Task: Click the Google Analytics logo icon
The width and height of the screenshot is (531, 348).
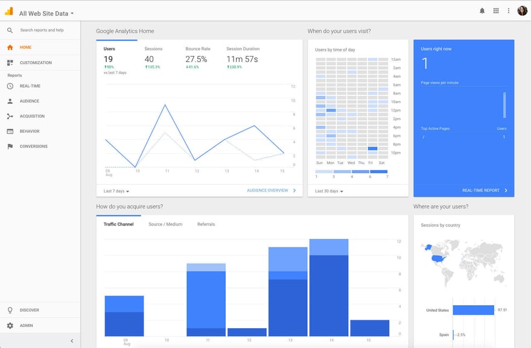Action: (9, 11)
